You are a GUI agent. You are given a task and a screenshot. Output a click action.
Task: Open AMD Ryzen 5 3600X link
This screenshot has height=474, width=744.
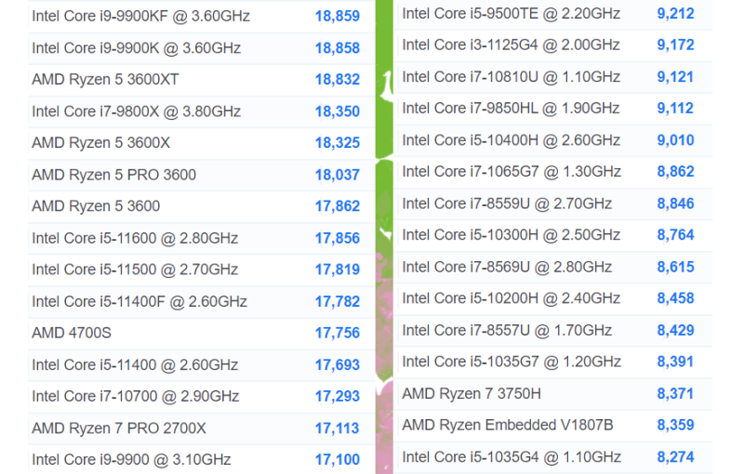[x=100, y=143]
